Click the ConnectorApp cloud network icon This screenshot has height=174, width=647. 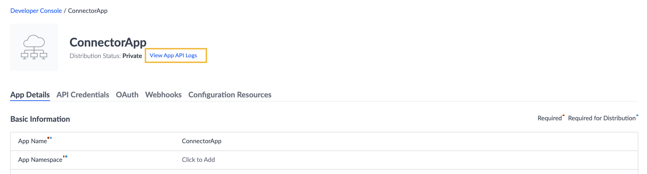tap(34, 47)
